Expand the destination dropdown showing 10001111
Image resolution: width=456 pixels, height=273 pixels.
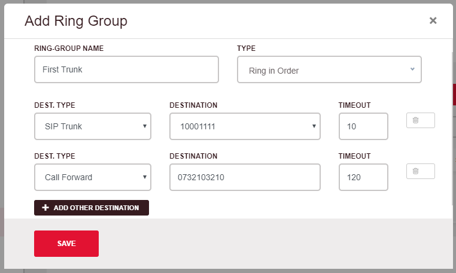[245, 126]
